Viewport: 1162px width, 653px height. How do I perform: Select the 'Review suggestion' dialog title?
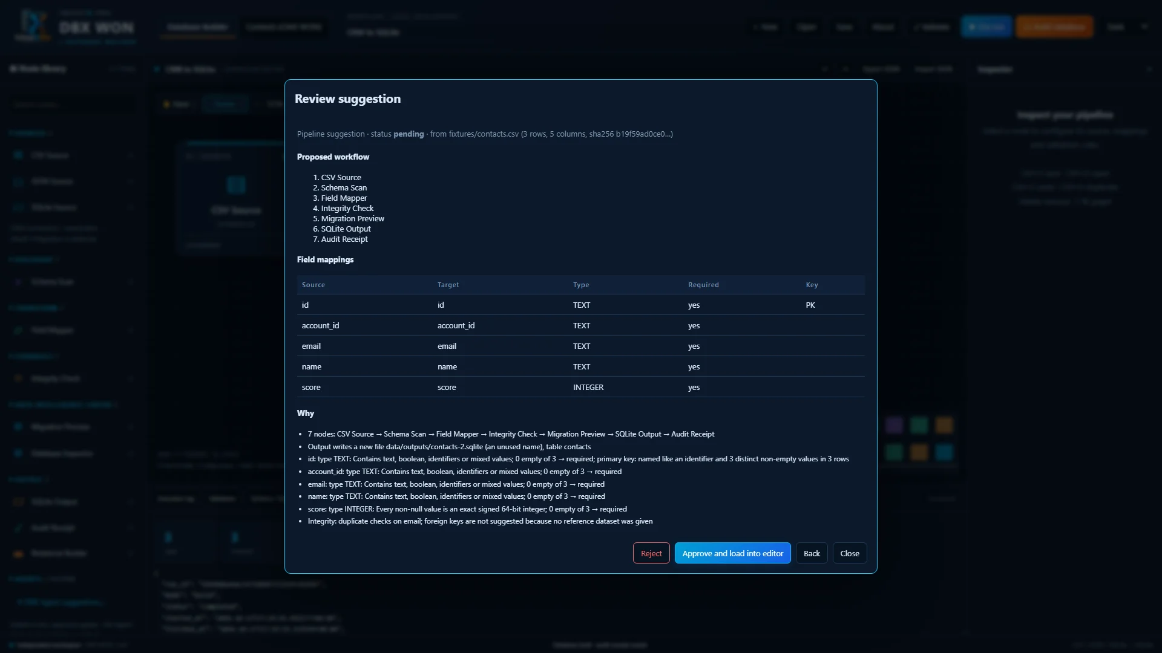pyautogui.click(x=347, y=99)
